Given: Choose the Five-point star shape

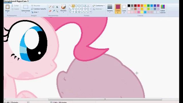Looking at the screenshot, I should (76, 12).
